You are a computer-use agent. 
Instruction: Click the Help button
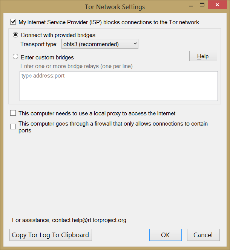203,56
